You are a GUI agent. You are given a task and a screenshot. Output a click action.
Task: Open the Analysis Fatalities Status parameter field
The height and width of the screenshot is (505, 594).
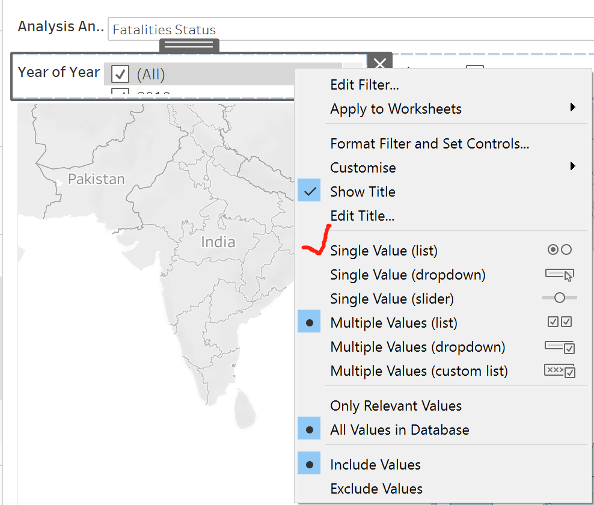349,29
